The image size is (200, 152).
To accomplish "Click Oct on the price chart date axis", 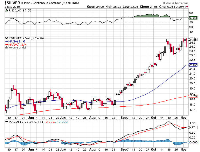I will pyautogui.click(x=153, y=118).
